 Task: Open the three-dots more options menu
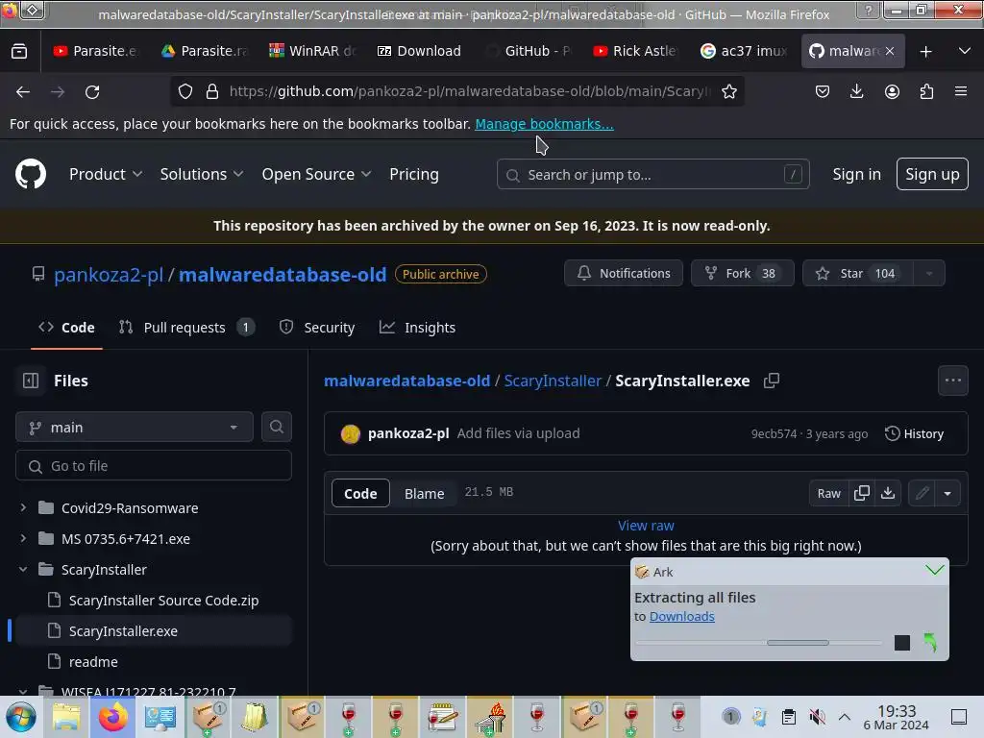(x=953, y=381)
